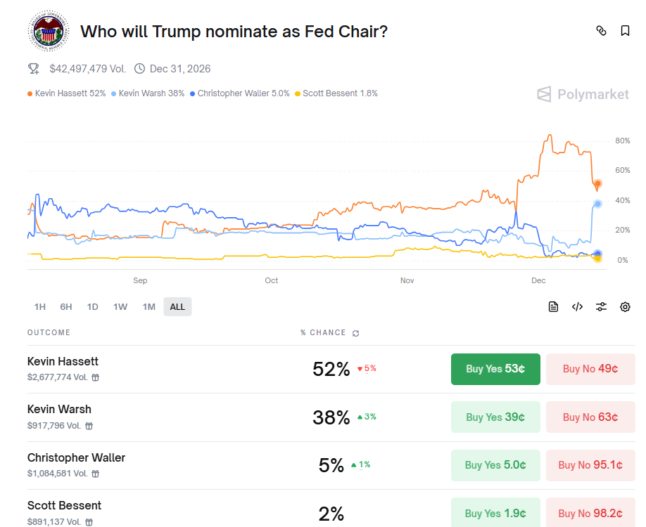
Task: Switch chart to 1W range
Action: click(120, 306)
